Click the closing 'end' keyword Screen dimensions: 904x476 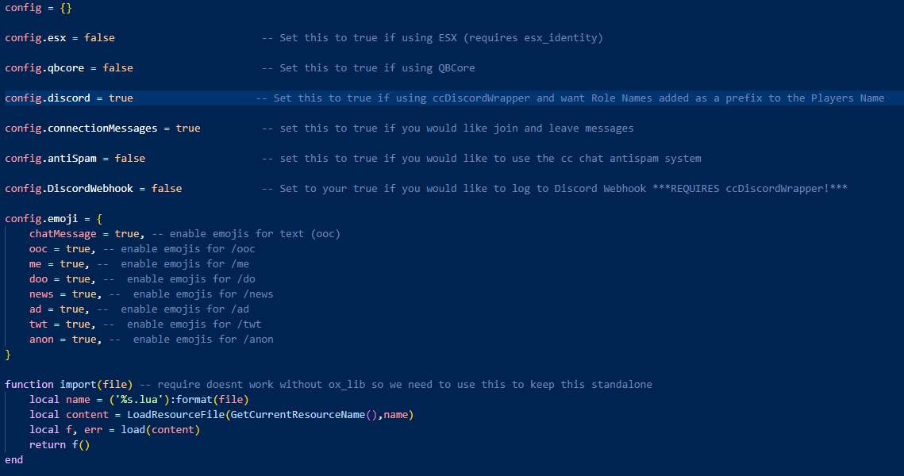click(x=14, y=460)
